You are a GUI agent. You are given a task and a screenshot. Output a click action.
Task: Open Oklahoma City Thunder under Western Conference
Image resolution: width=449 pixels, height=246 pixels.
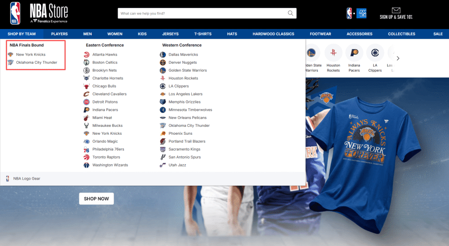point(189,125)
